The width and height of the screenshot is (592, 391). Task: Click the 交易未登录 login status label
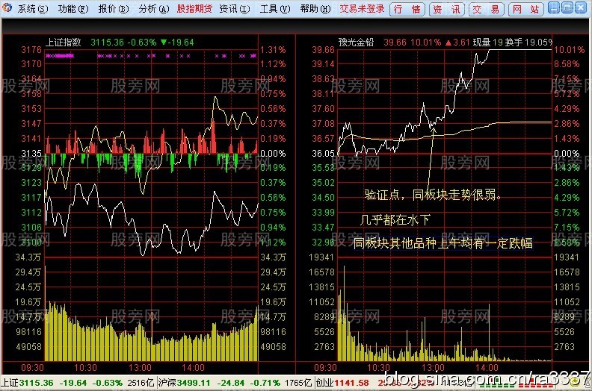[361, 8]
